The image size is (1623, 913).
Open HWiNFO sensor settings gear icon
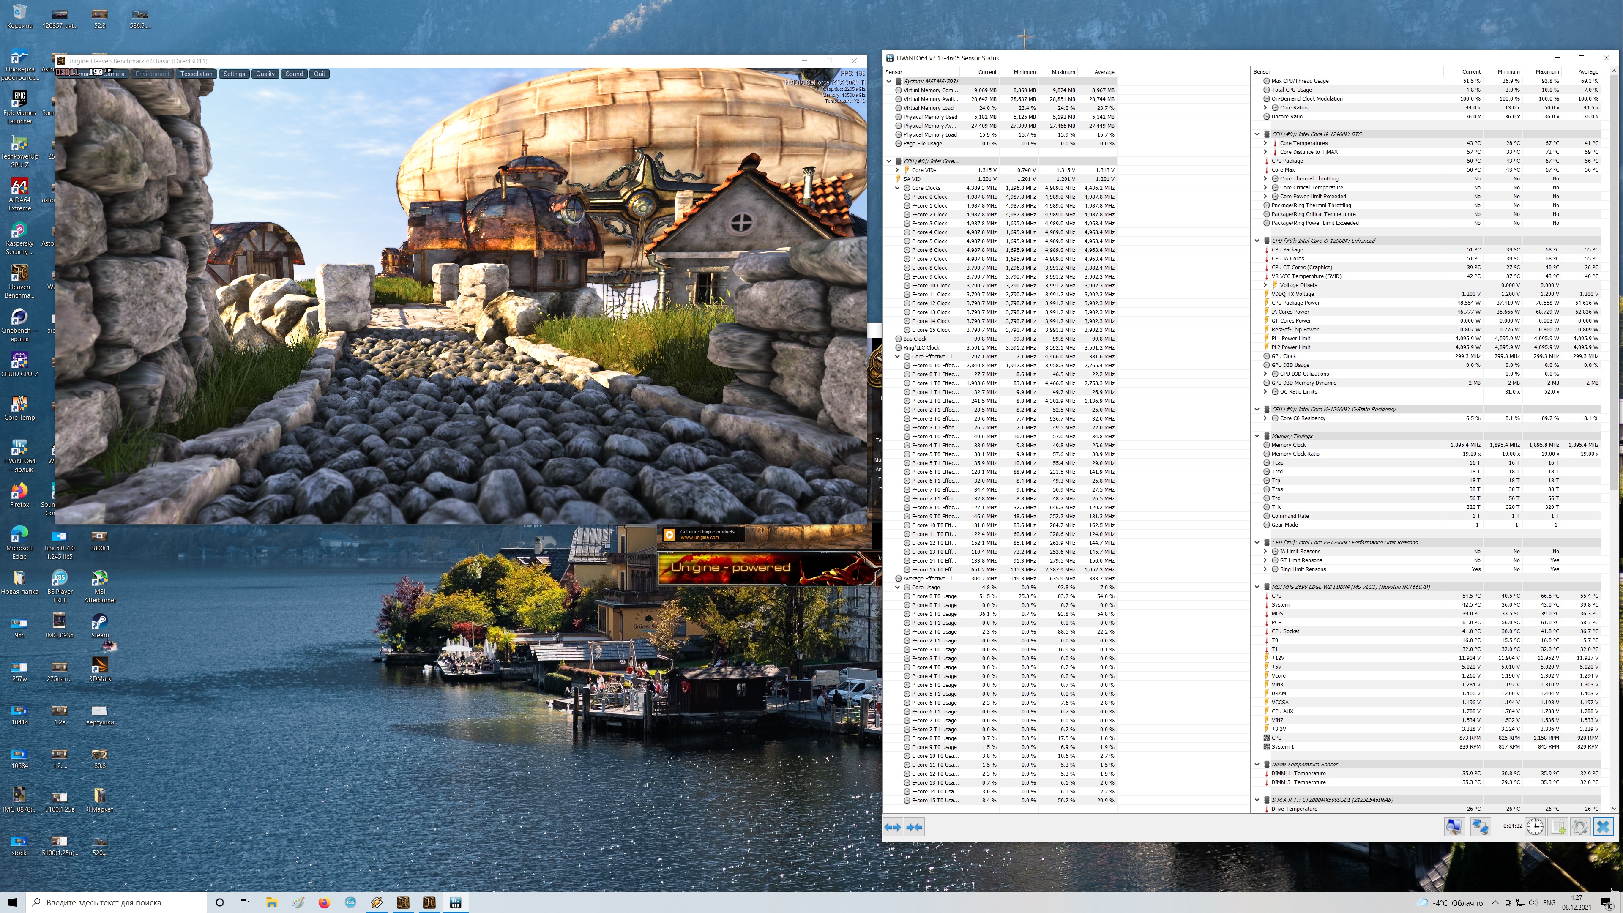(1579, 827)
